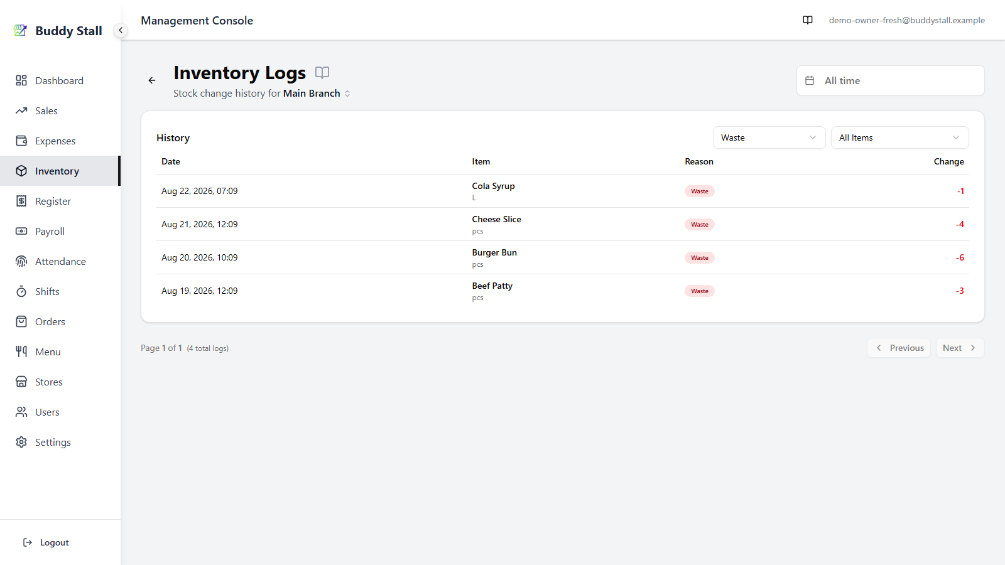Switch branch via Main Branch selector
The image size is (1005, 565).
[317, 93]
